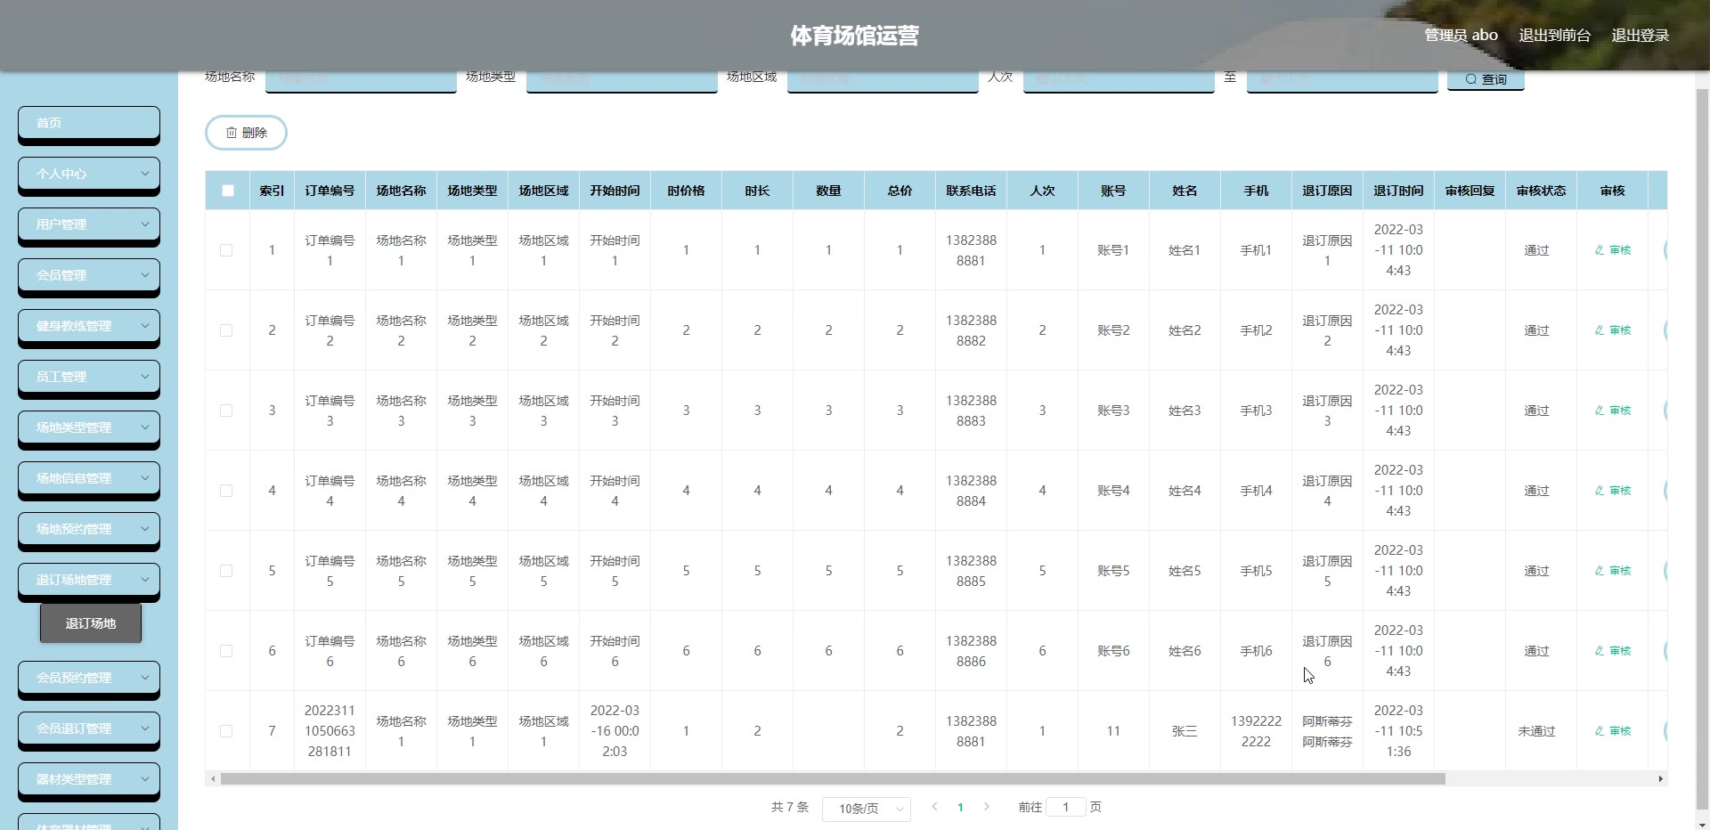
Task: Click the 订单编号 column header
Action: coord(330,191)
